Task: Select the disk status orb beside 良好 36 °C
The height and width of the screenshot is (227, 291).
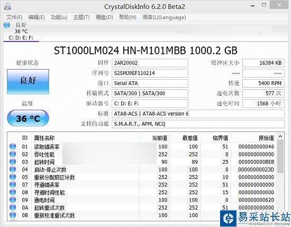Action: 7,25
